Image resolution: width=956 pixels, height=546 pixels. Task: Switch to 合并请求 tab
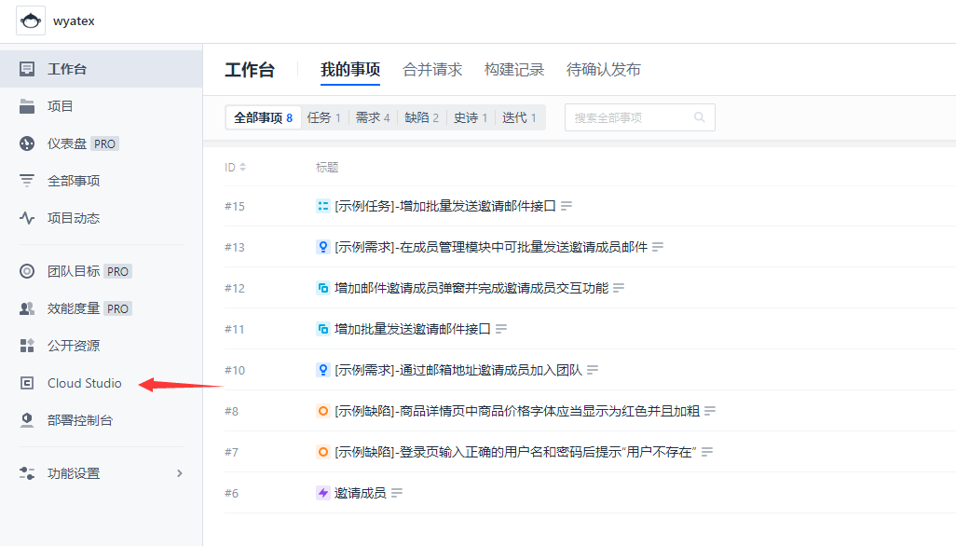click(x=432, y=70)
